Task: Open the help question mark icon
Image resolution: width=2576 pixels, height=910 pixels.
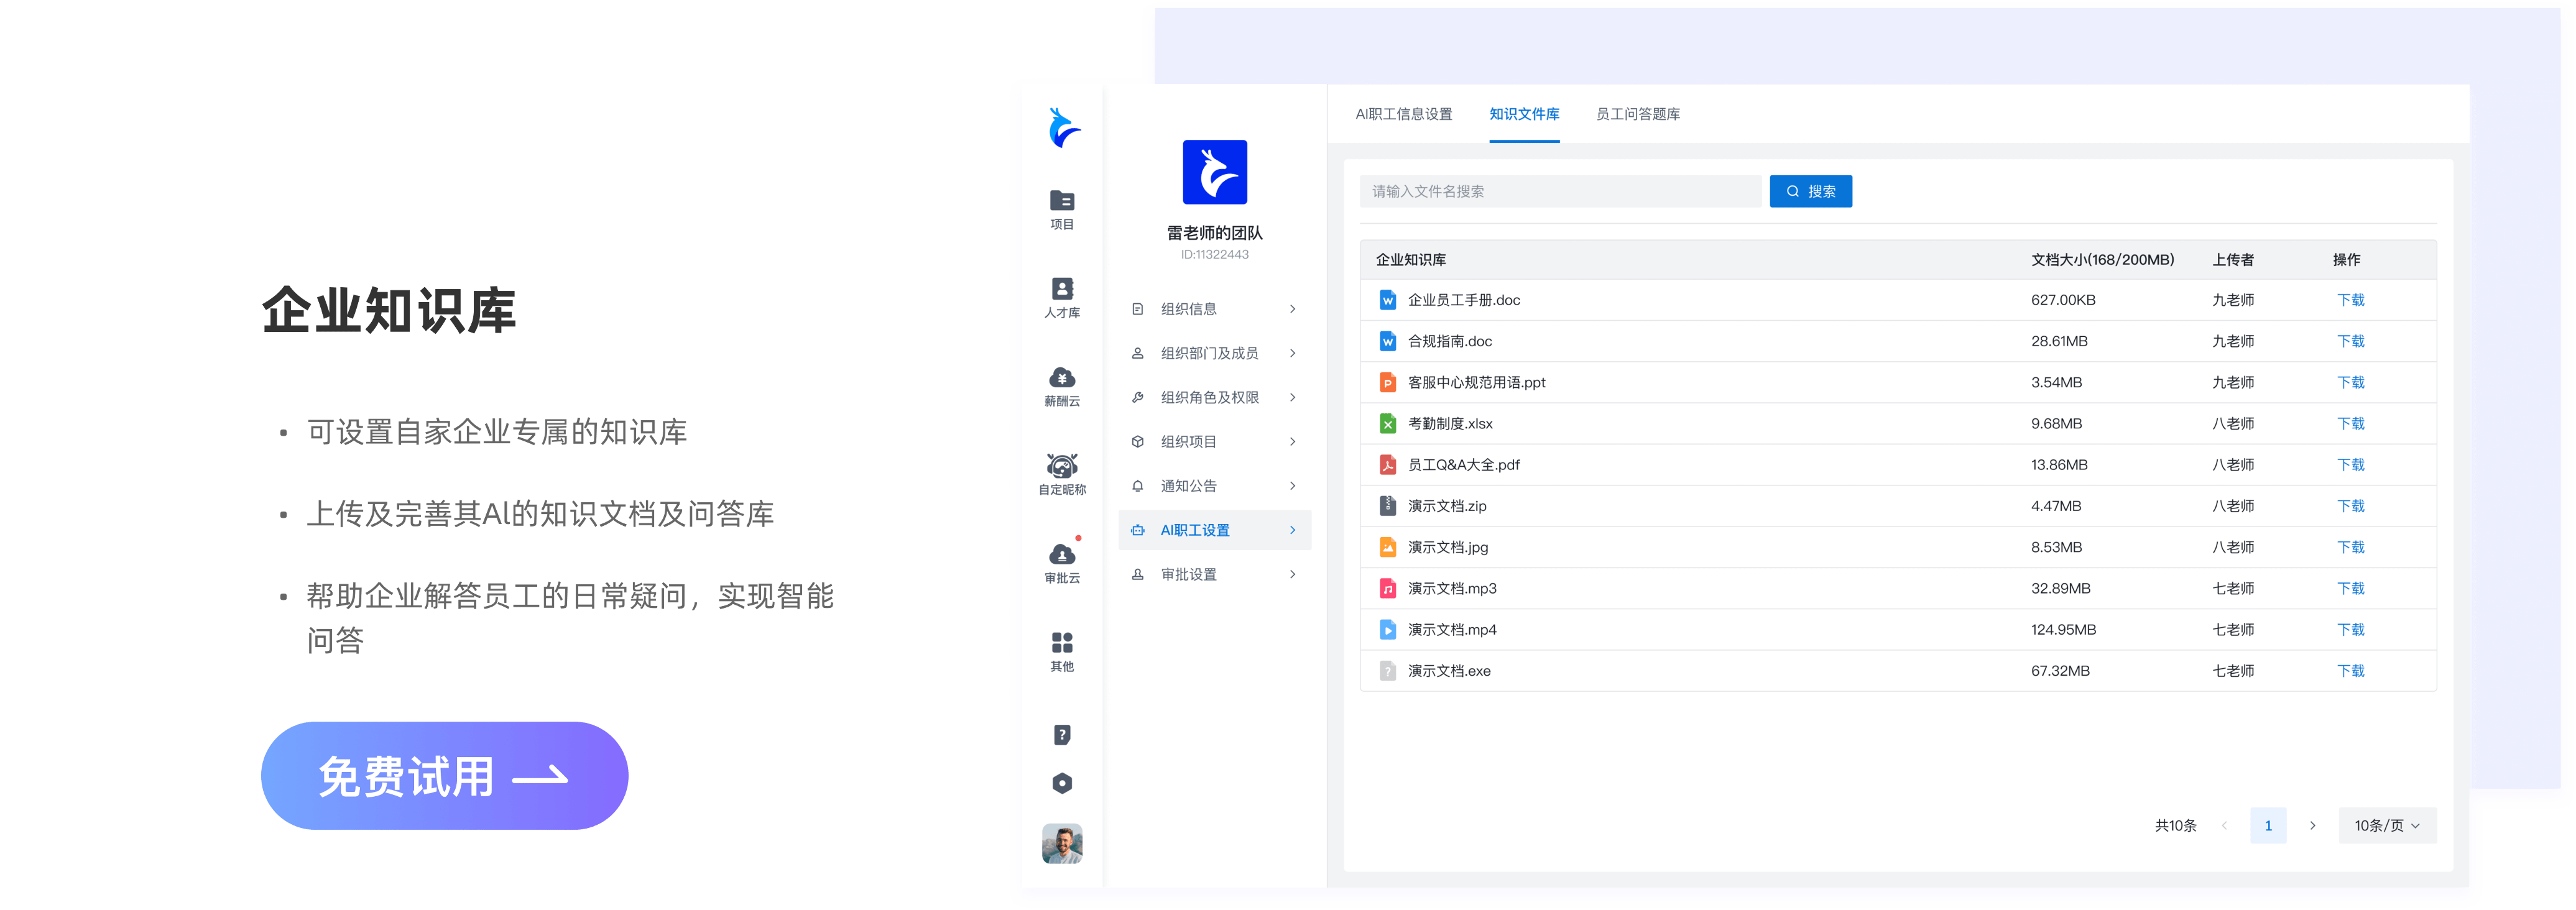Action: point(1062,735)
